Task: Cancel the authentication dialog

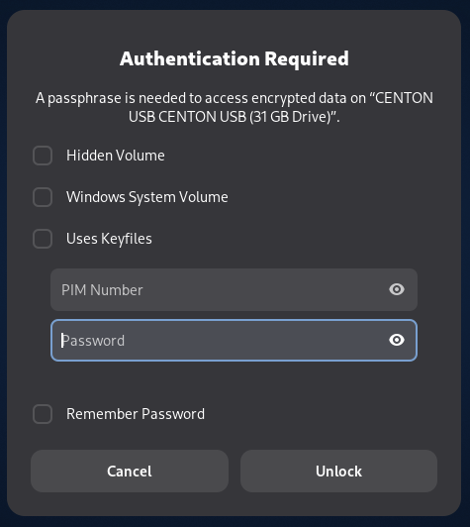Action: click(130, 472)
